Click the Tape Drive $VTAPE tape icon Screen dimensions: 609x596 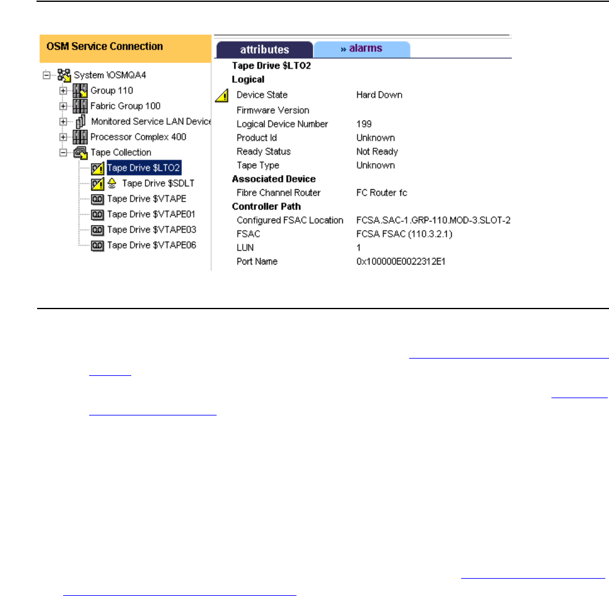[x=98, y=199]
